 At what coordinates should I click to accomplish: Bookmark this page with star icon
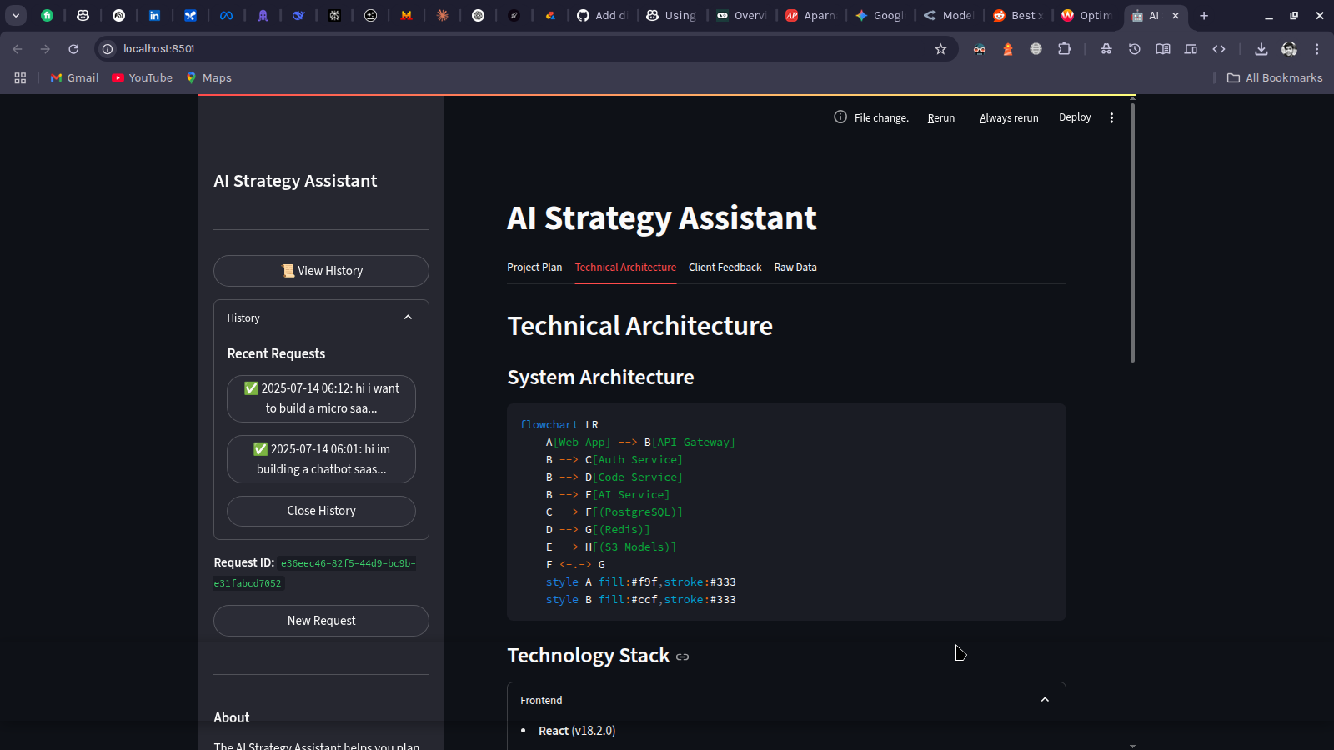[x=940, y=49]
